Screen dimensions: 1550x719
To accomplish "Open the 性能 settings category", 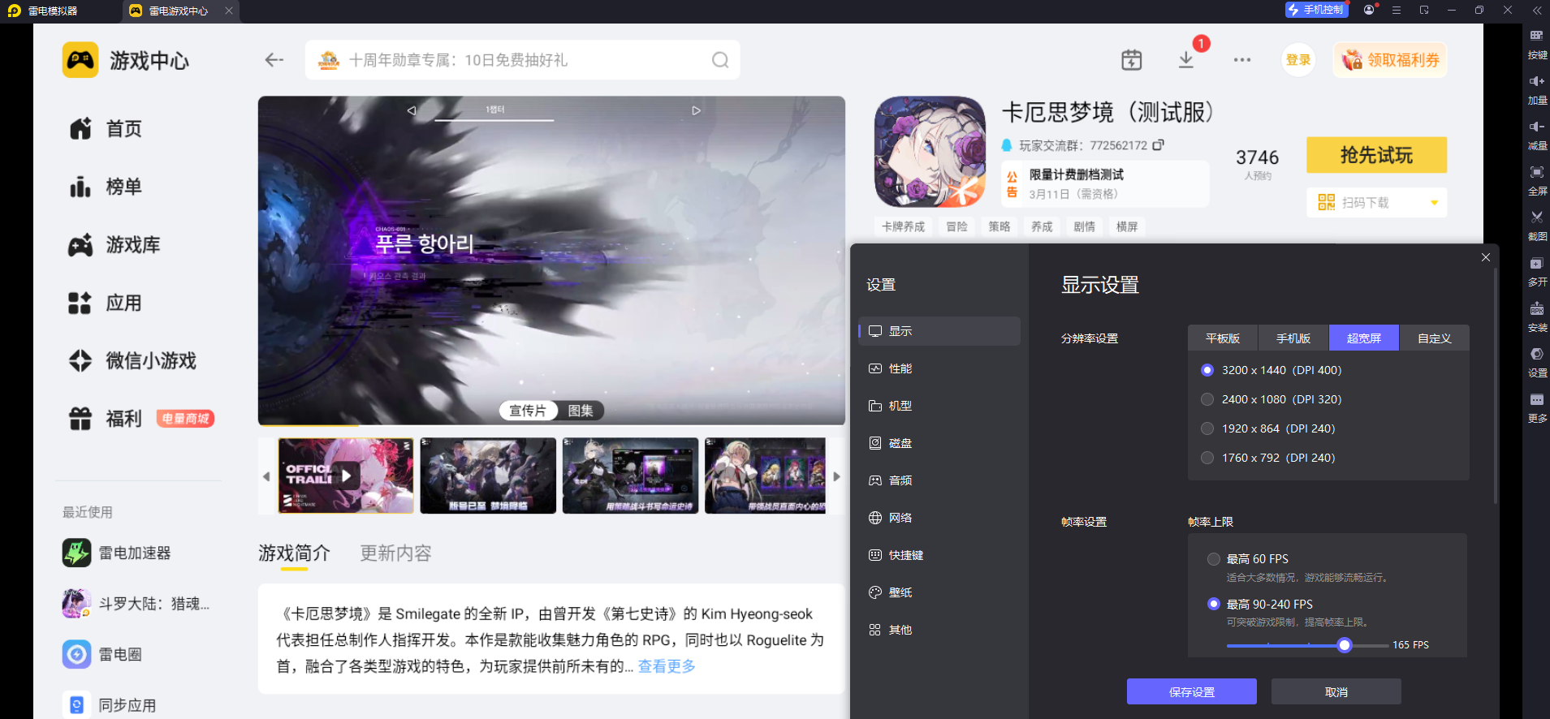I will [939, 368].
